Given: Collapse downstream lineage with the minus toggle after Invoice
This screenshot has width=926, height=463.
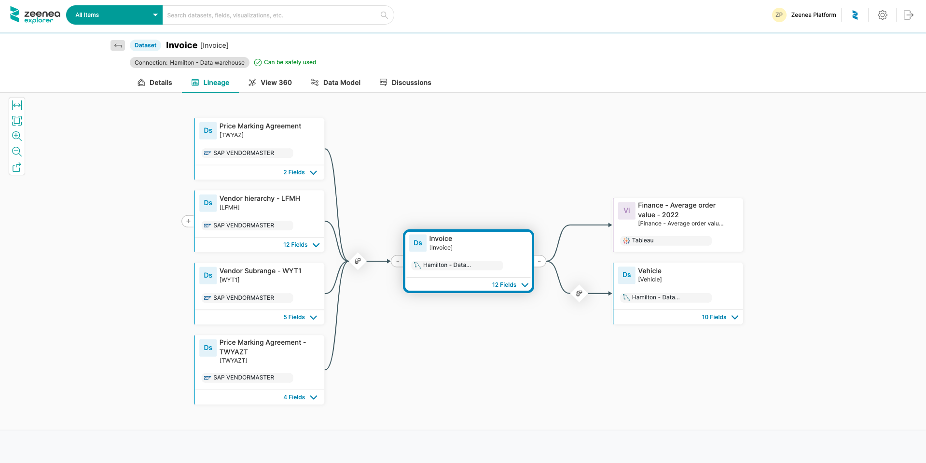Looking at the screenshot, I should (539, 261).
